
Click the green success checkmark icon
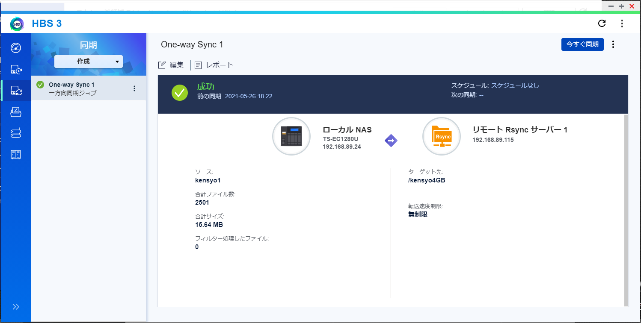tap(180, 93)
